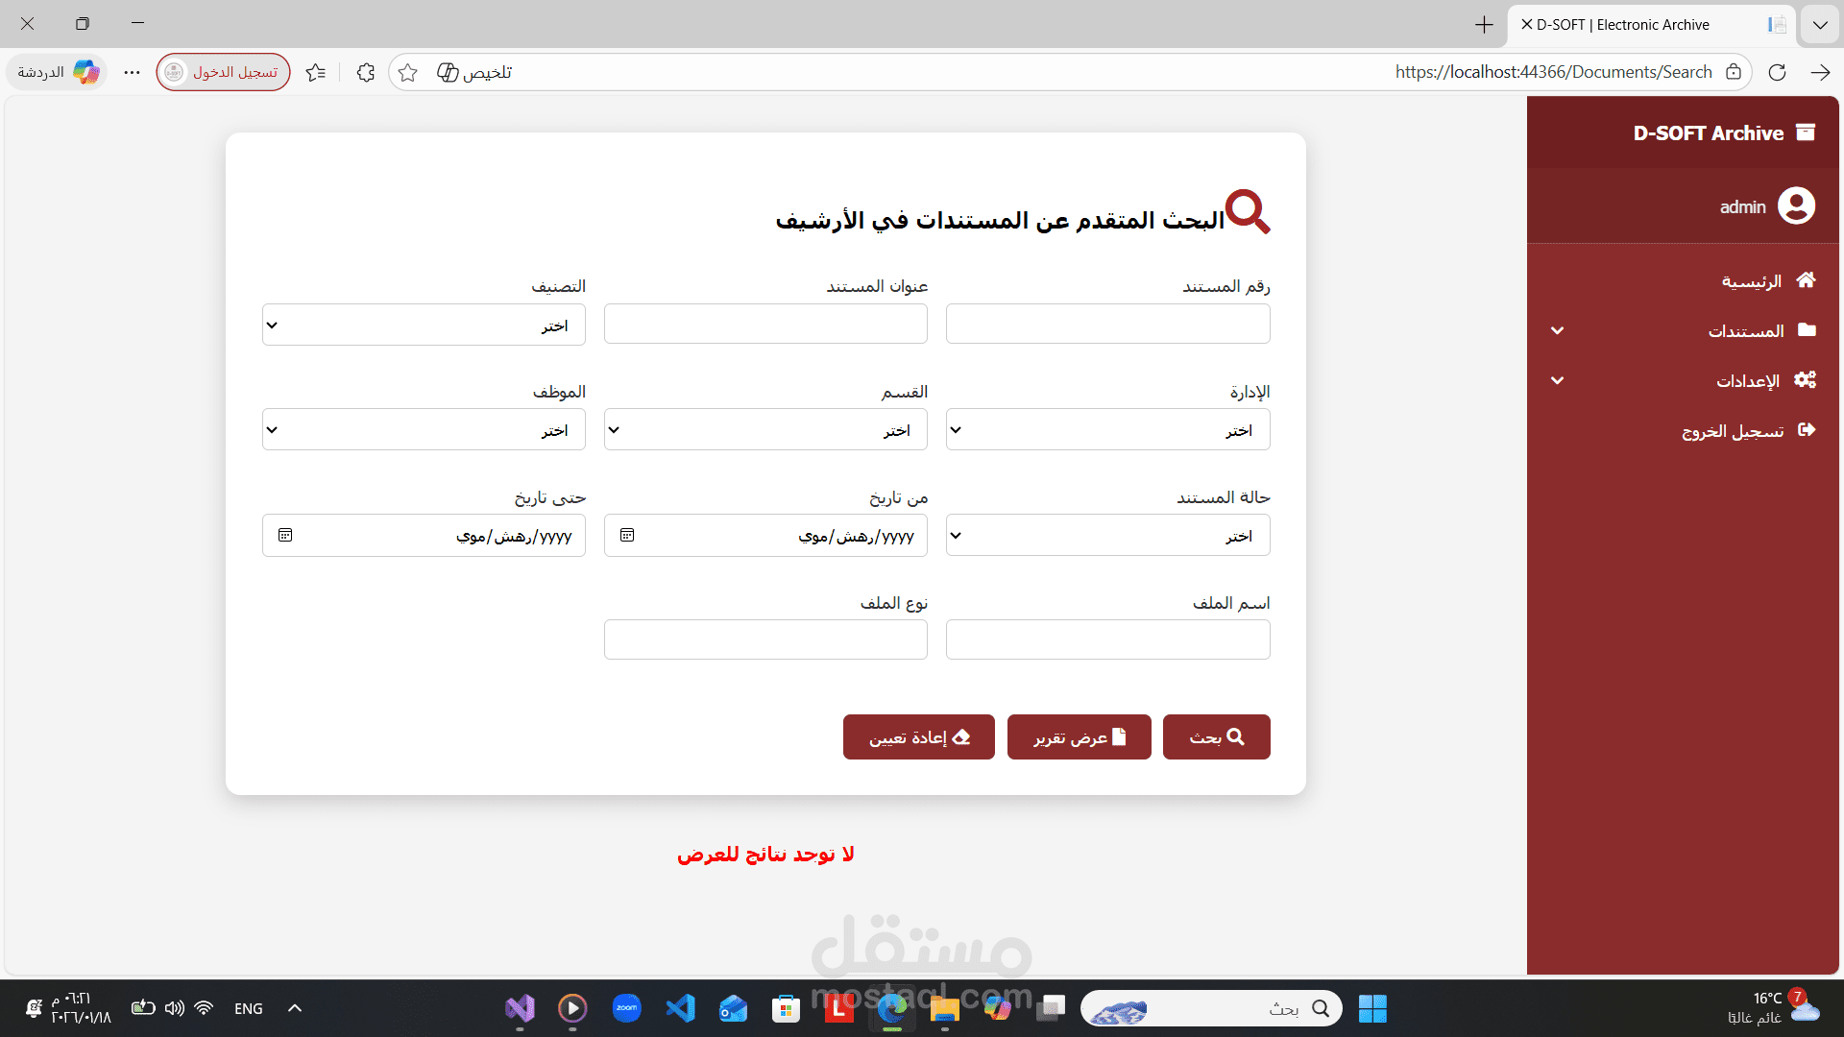
Task: Click the admin user avatar icon
Action: 1796,205
